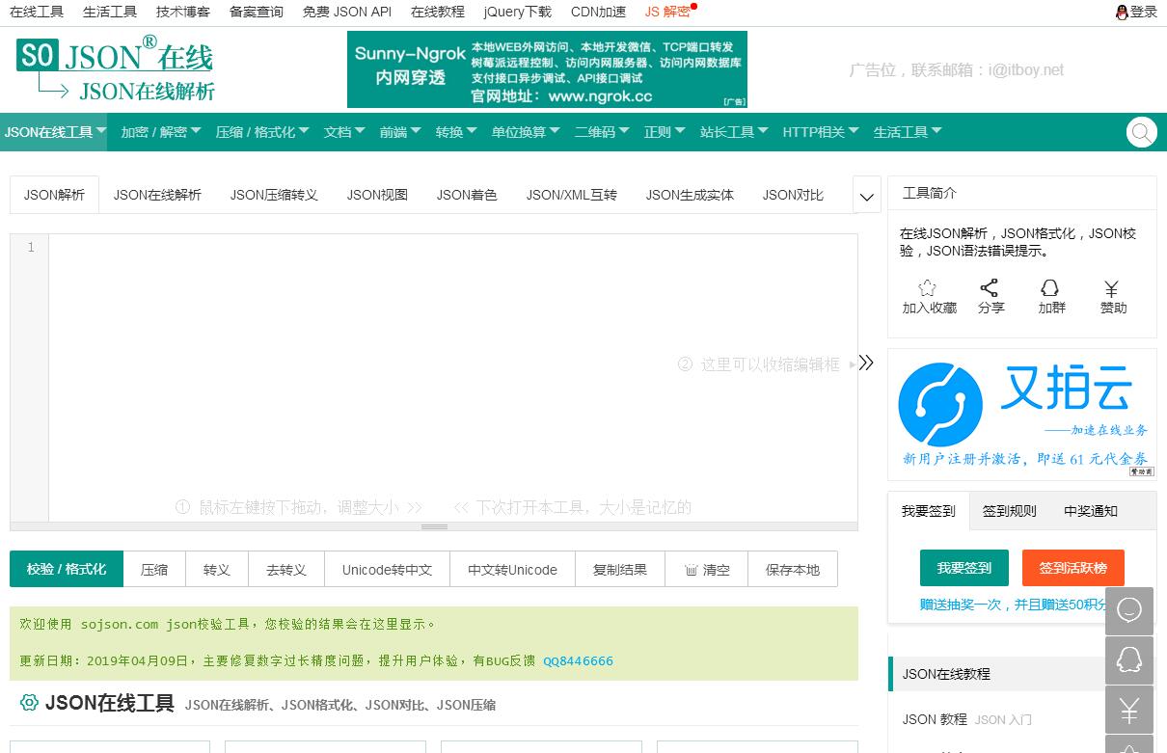Image resolution: width=1167 pixels, height=753 pixels.
Task: Click the 加群 QQ group icon
Action: click(1050, 288)
